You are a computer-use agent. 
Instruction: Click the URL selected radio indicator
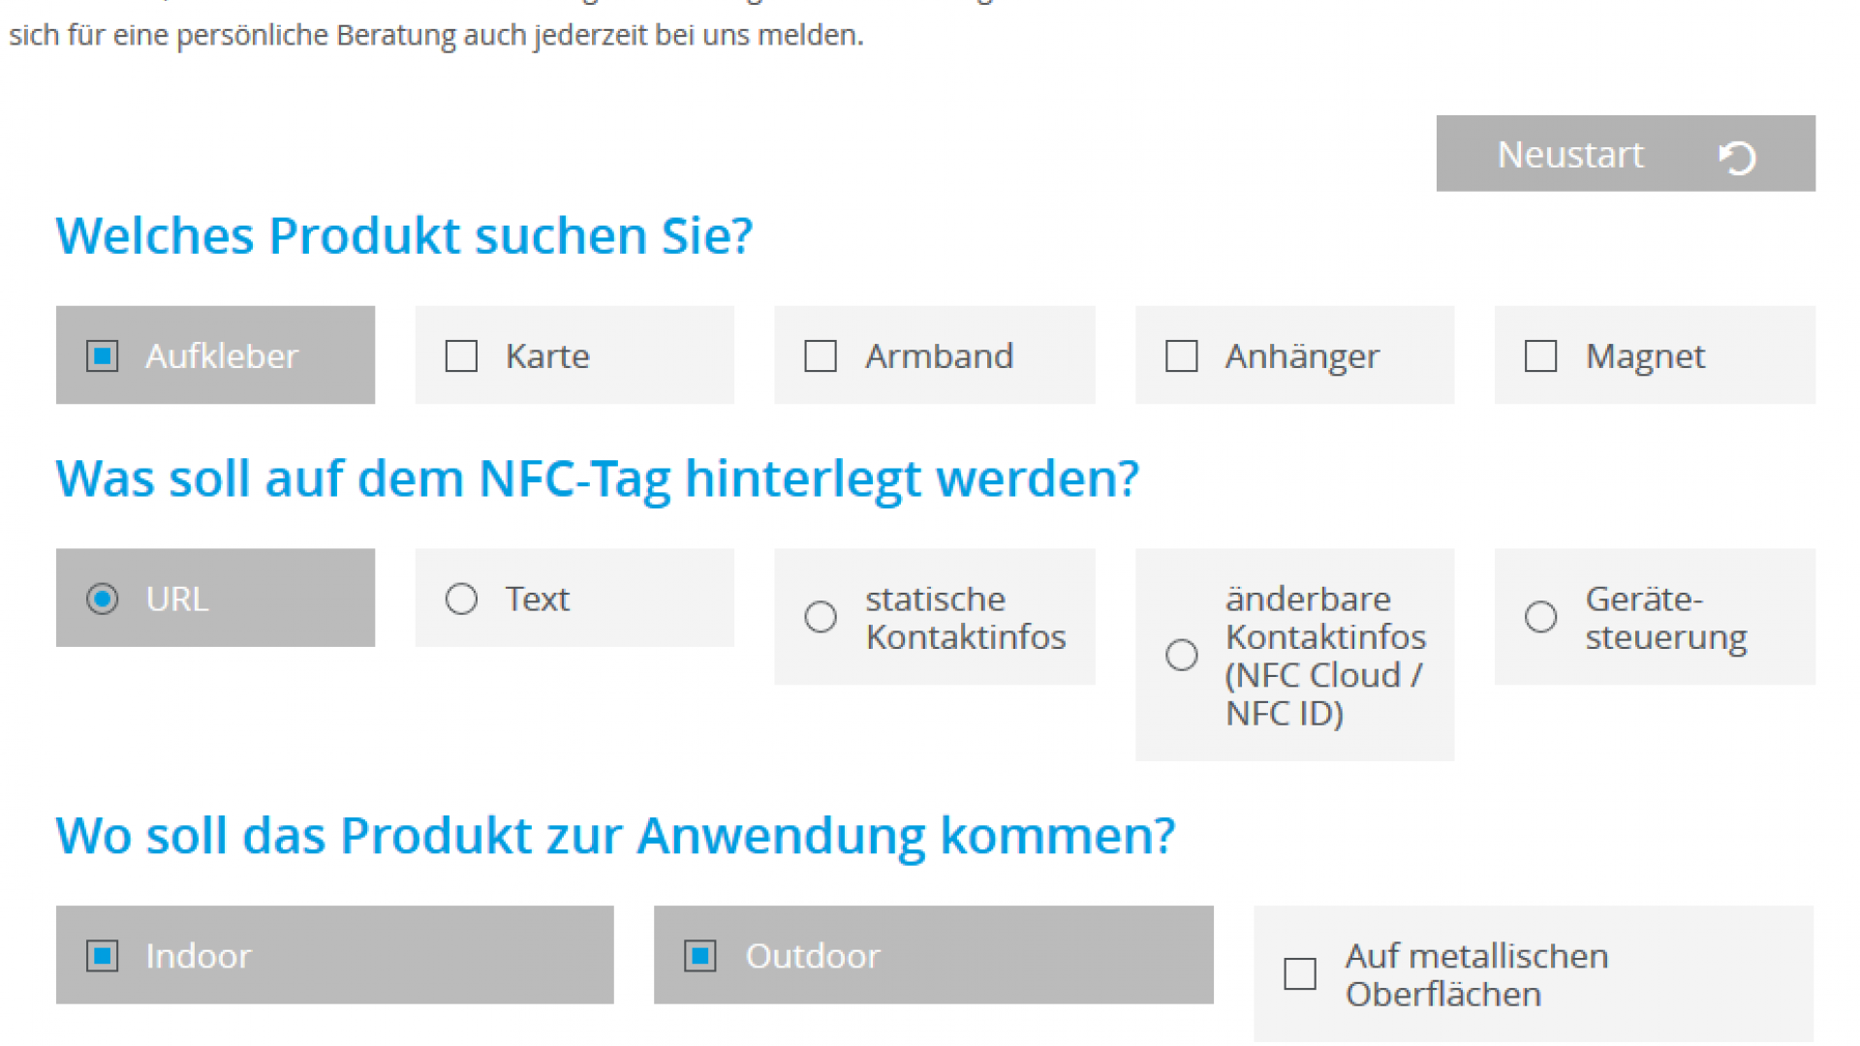point(101,598)
